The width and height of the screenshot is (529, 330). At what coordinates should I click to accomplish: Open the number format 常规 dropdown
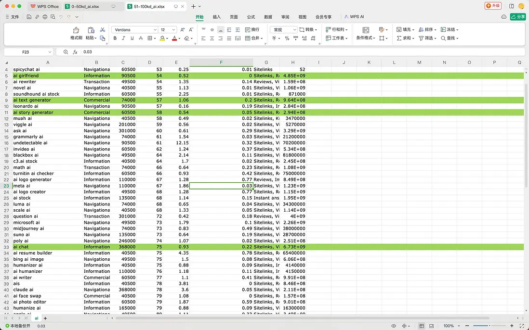[x=294, y=30]
